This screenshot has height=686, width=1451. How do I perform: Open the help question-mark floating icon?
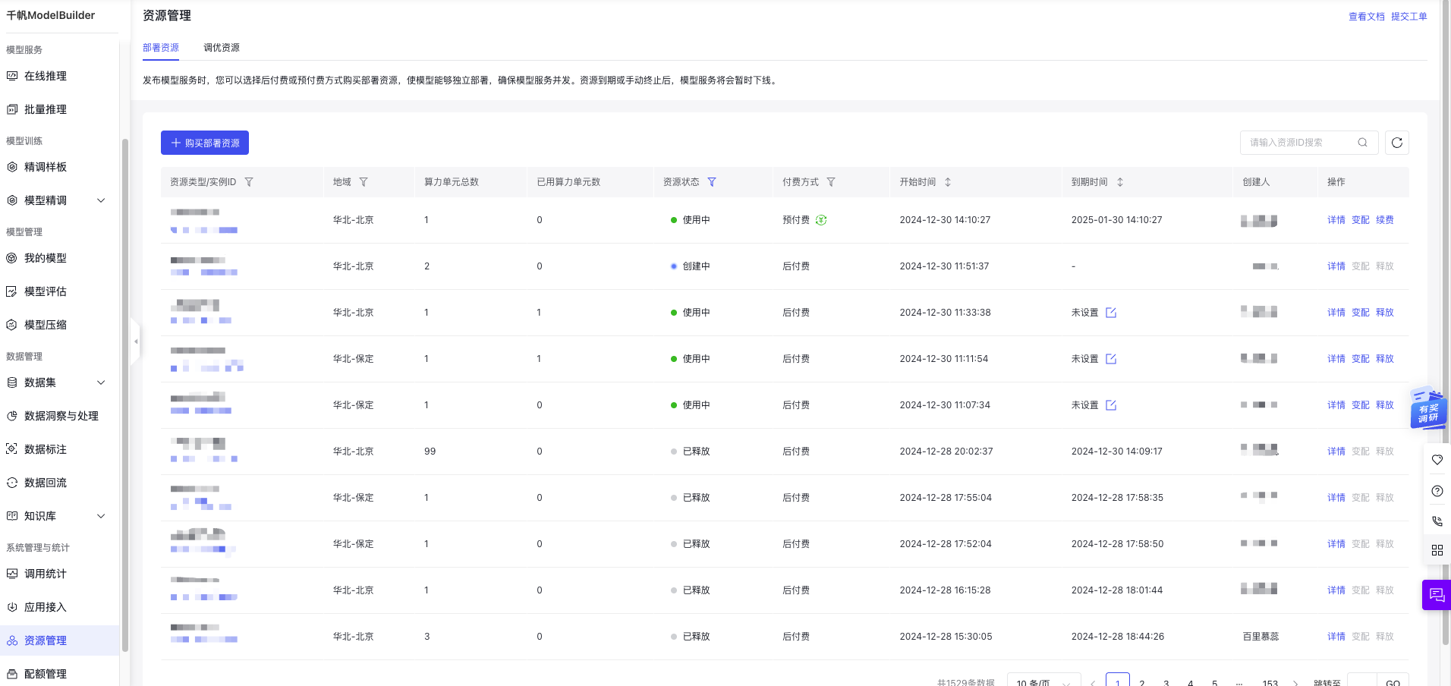pyautogui.click(x=1437, y=491)
